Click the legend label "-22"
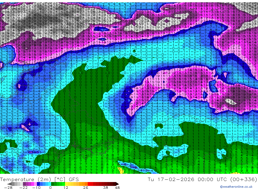Screen dimensions: 258x189 [23, 188]
